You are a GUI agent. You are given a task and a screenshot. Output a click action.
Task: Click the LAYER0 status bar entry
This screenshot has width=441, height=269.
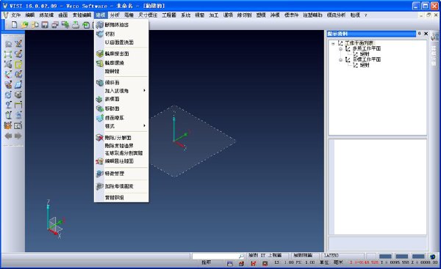331,255
